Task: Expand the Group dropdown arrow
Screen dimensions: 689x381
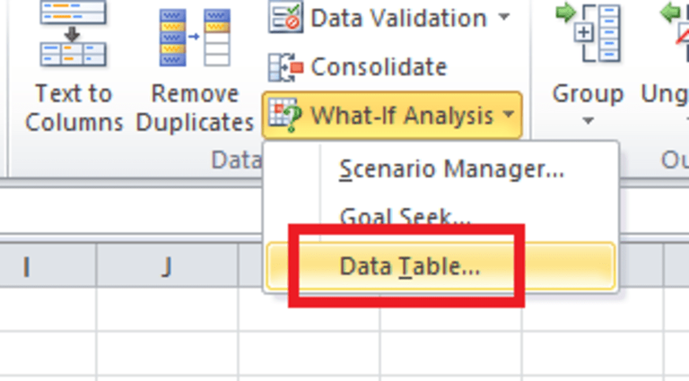Action: (x=588, y=120)
